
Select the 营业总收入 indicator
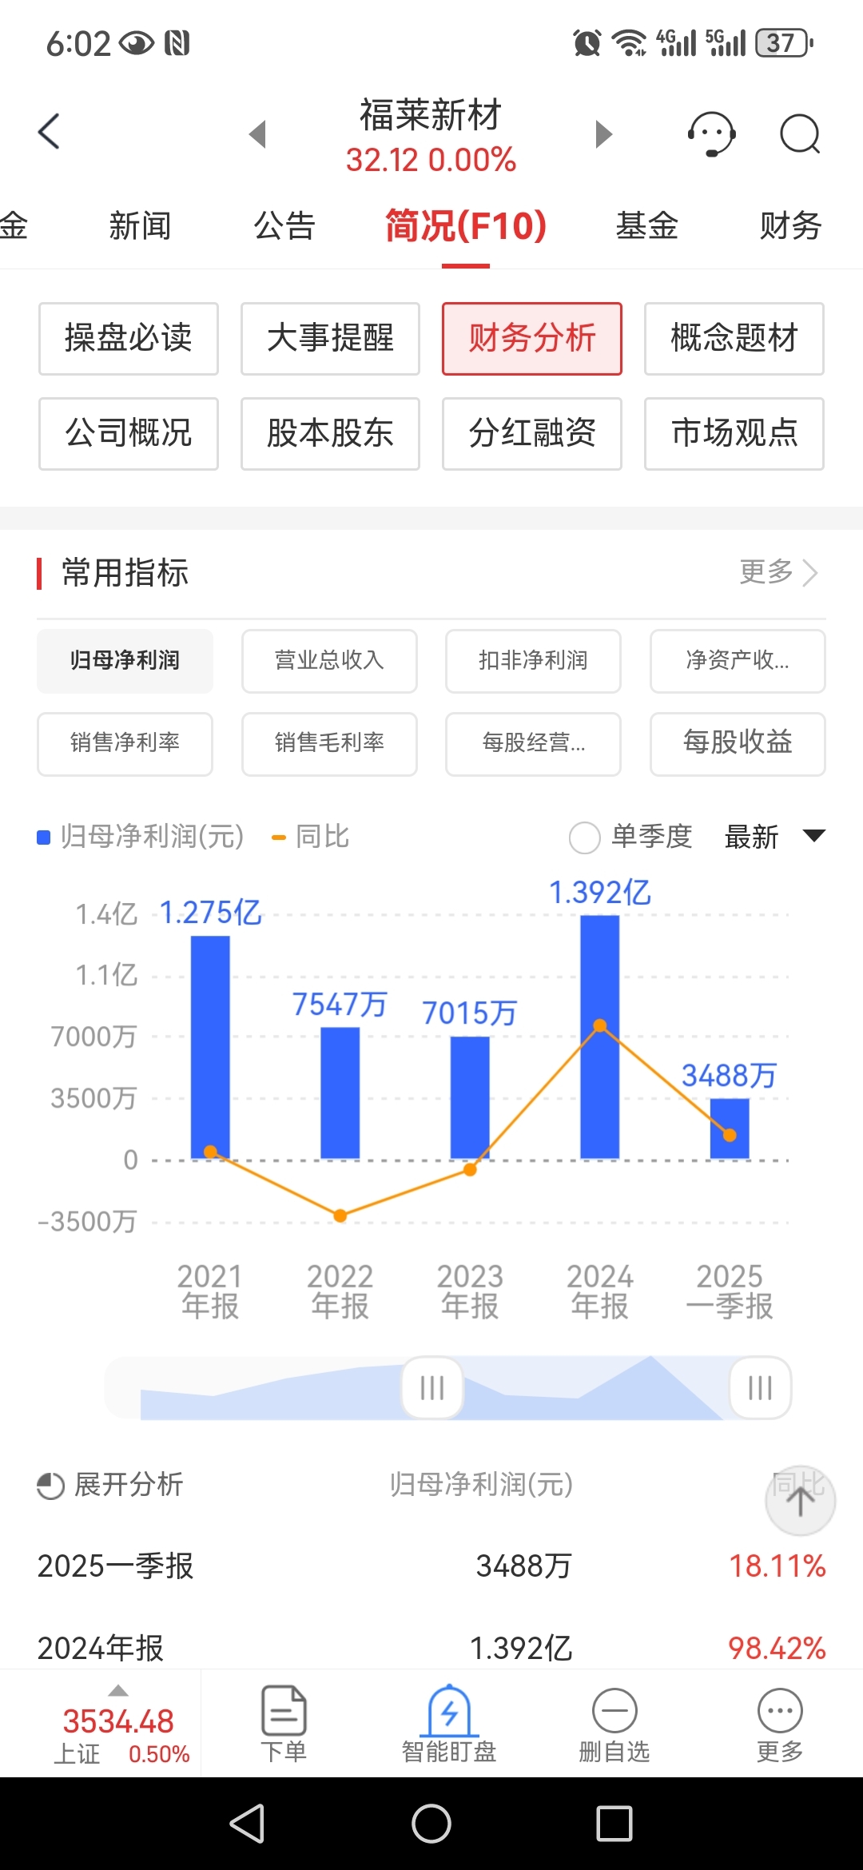[329, 661]
